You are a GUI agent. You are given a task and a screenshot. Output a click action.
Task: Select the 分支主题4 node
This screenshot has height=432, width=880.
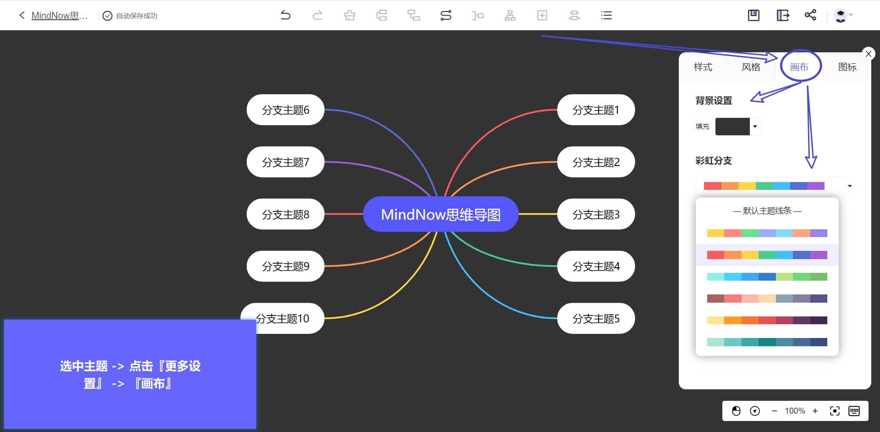pos(596,266)
